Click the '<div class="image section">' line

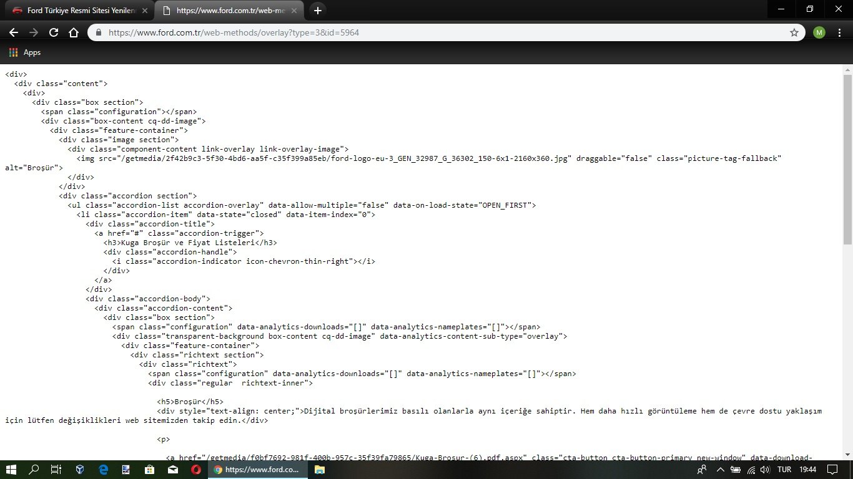pyautogui.click(x=119, y=140)
